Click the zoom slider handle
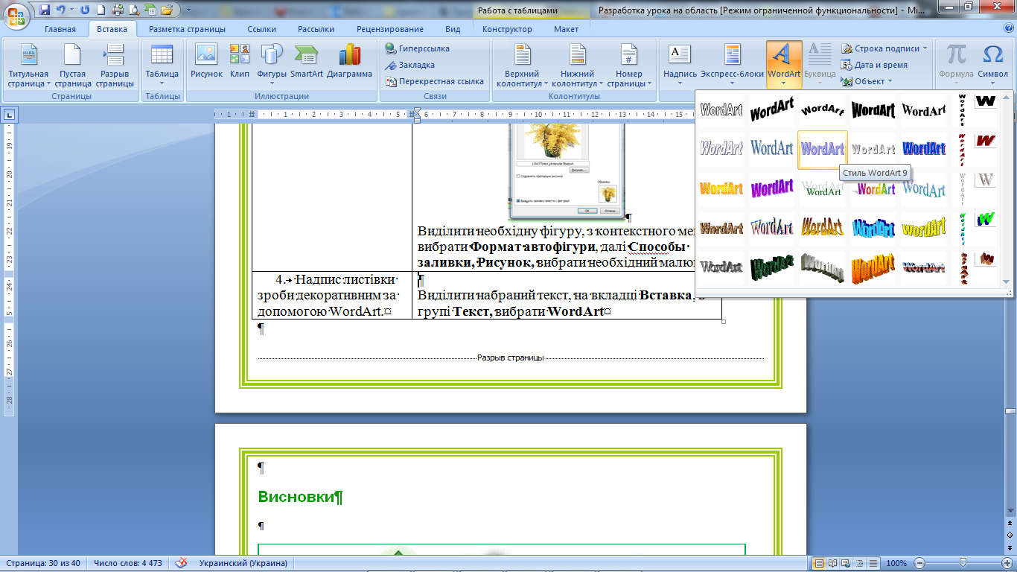 (963, 564)
